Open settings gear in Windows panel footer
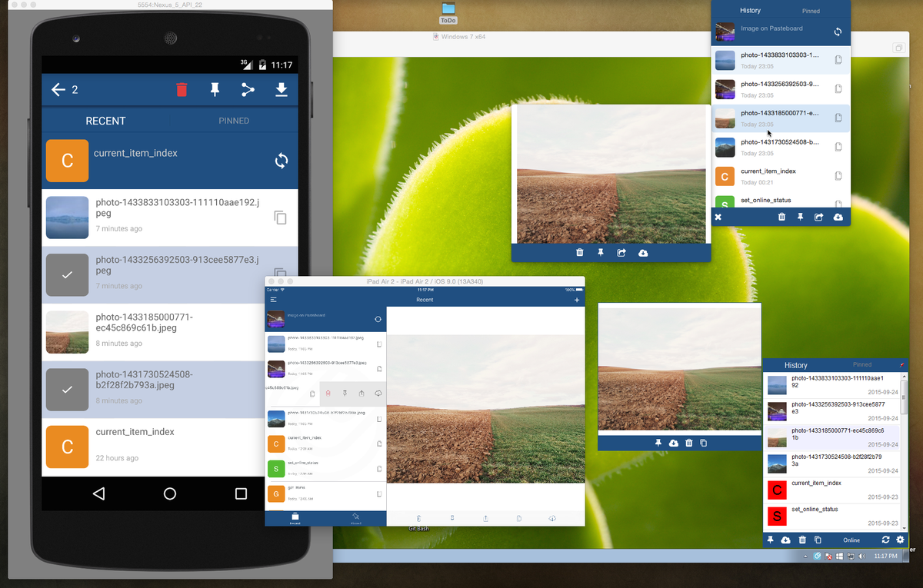Screen dimensions: 923x588 901,540
